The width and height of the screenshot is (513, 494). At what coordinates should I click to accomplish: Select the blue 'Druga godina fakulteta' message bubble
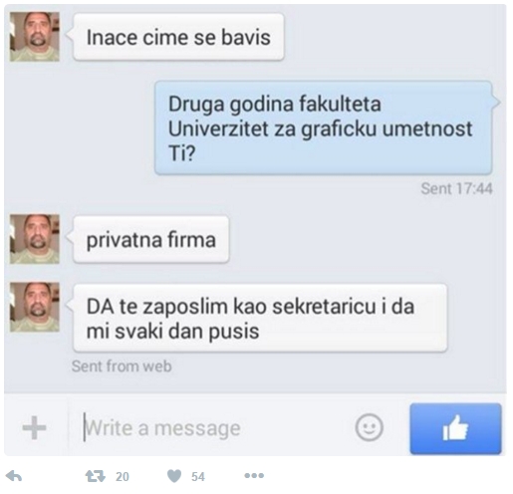point(324,127)
